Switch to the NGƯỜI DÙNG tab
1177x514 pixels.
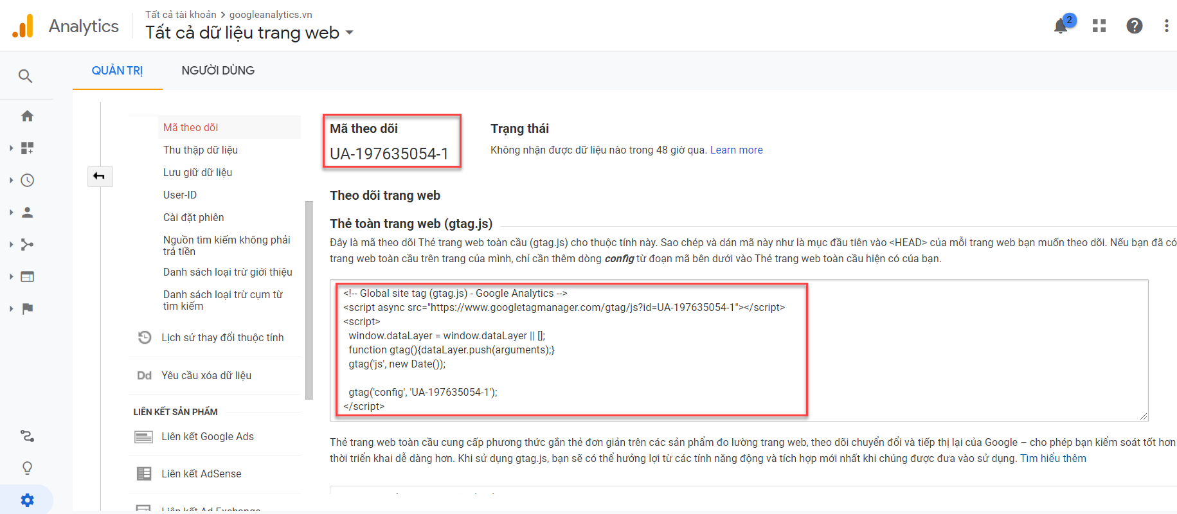pos(218,71)
